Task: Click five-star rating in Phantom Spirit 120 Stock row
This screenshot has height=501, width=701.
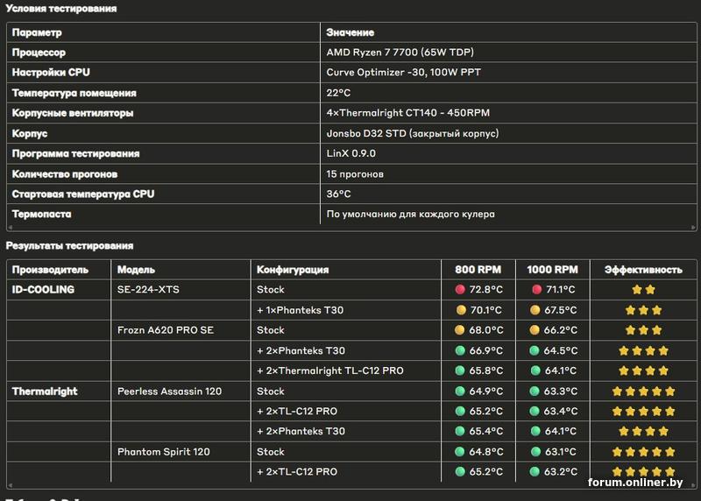Action: tap(644, 451)
